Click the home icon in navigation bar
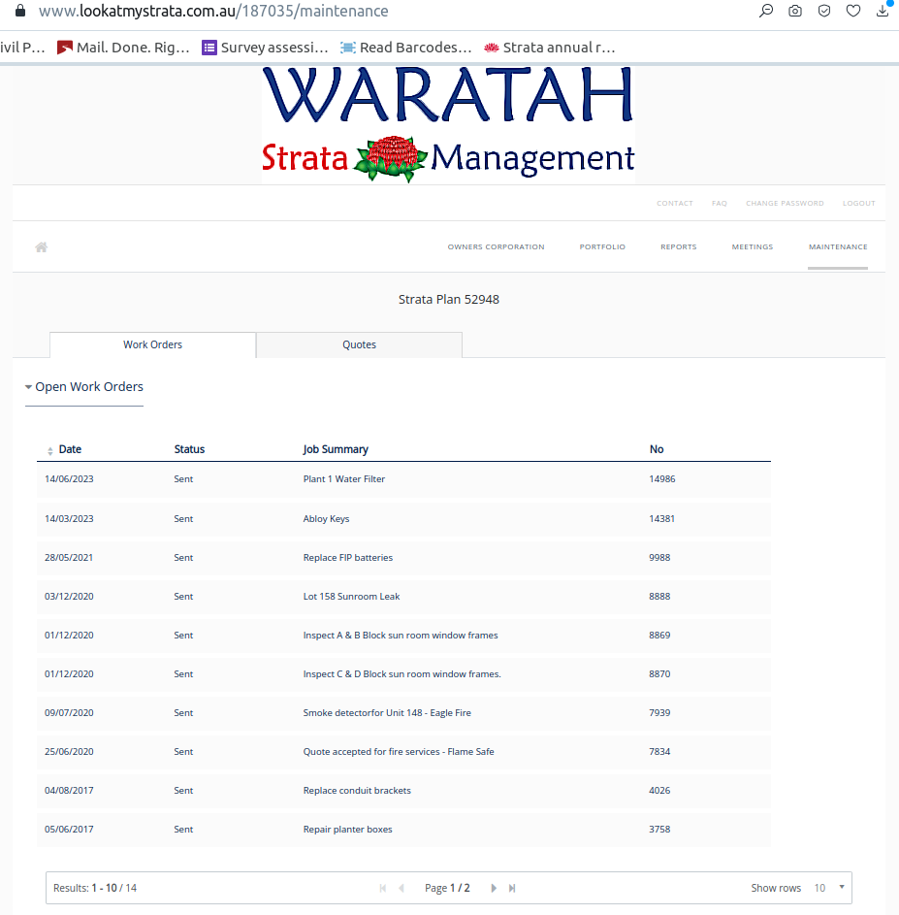 (x=42, y=246)
